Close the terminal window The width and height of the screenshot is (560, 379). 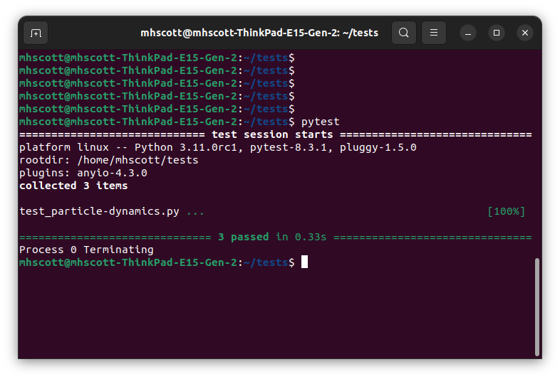[525, 33]
